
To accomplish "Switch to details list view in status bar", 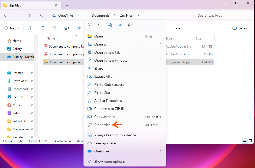I will click(245, 141).
